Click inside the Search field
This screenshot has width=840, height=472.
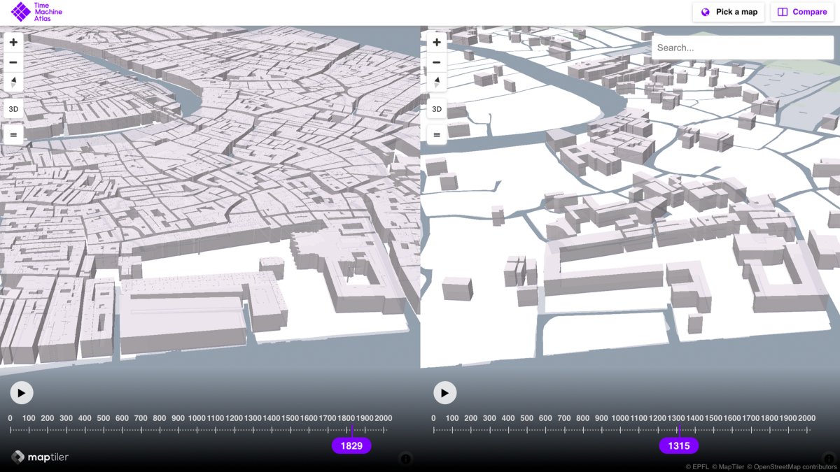point(742,47)
